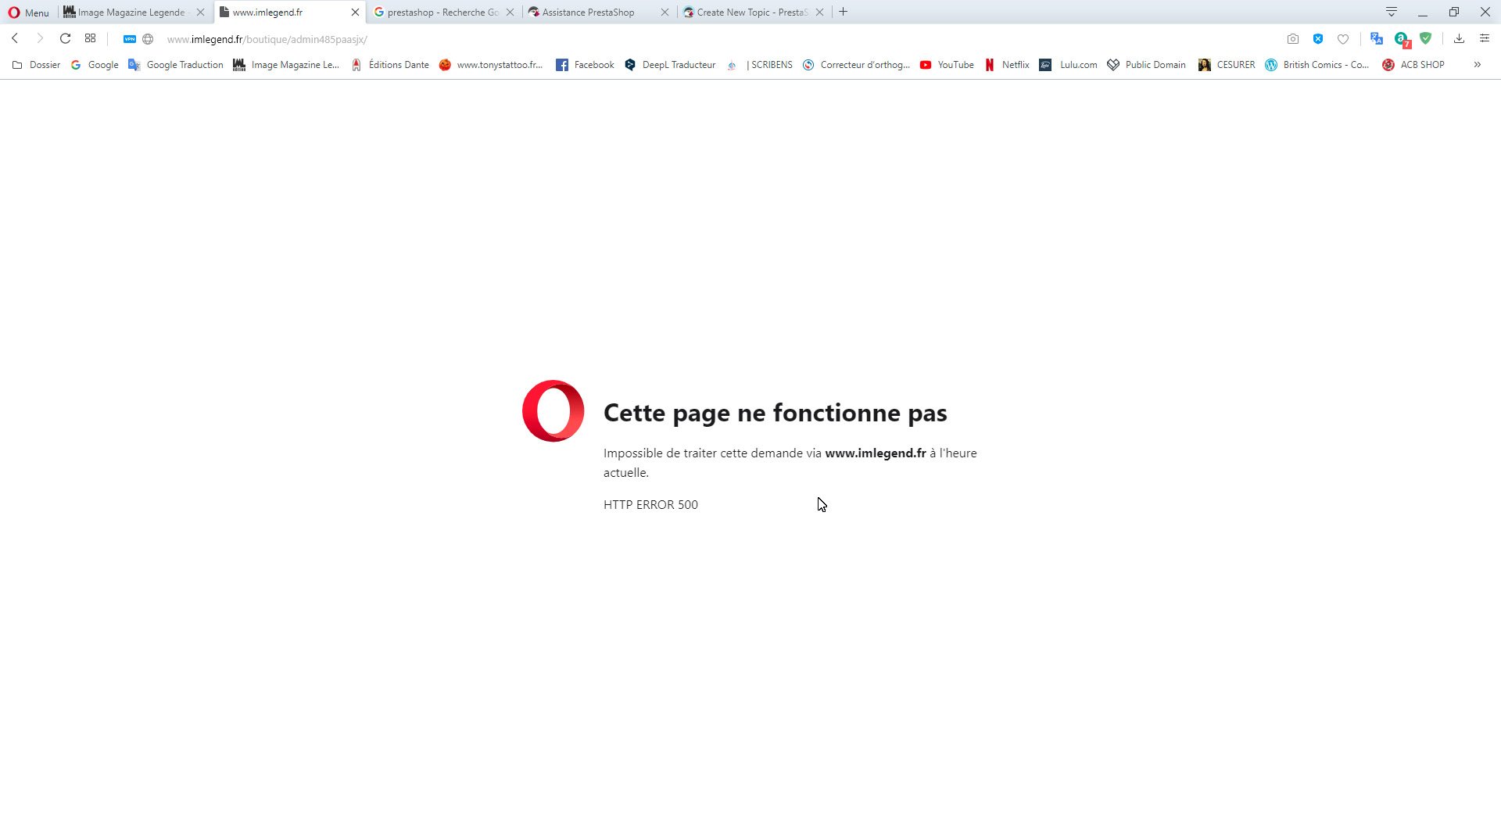The width and height of the screenshot is (1501, 813).
Task: Open a new tab with plus button
Action: point(843,12)
